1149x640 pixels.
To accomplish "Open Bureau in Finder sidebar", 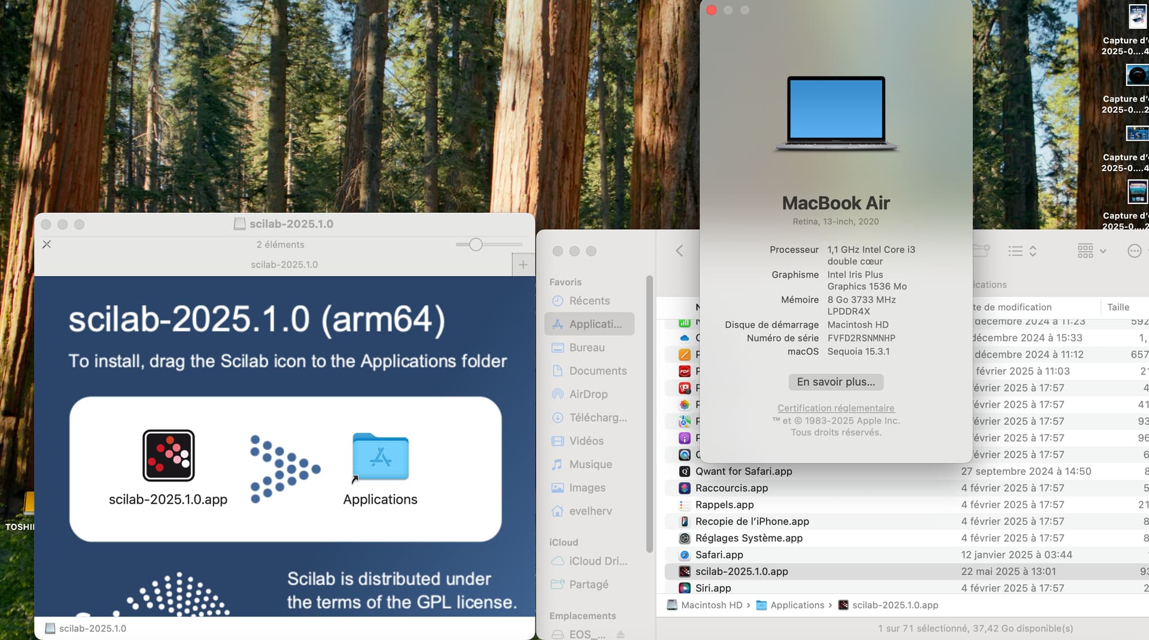I will click(589, 348).
